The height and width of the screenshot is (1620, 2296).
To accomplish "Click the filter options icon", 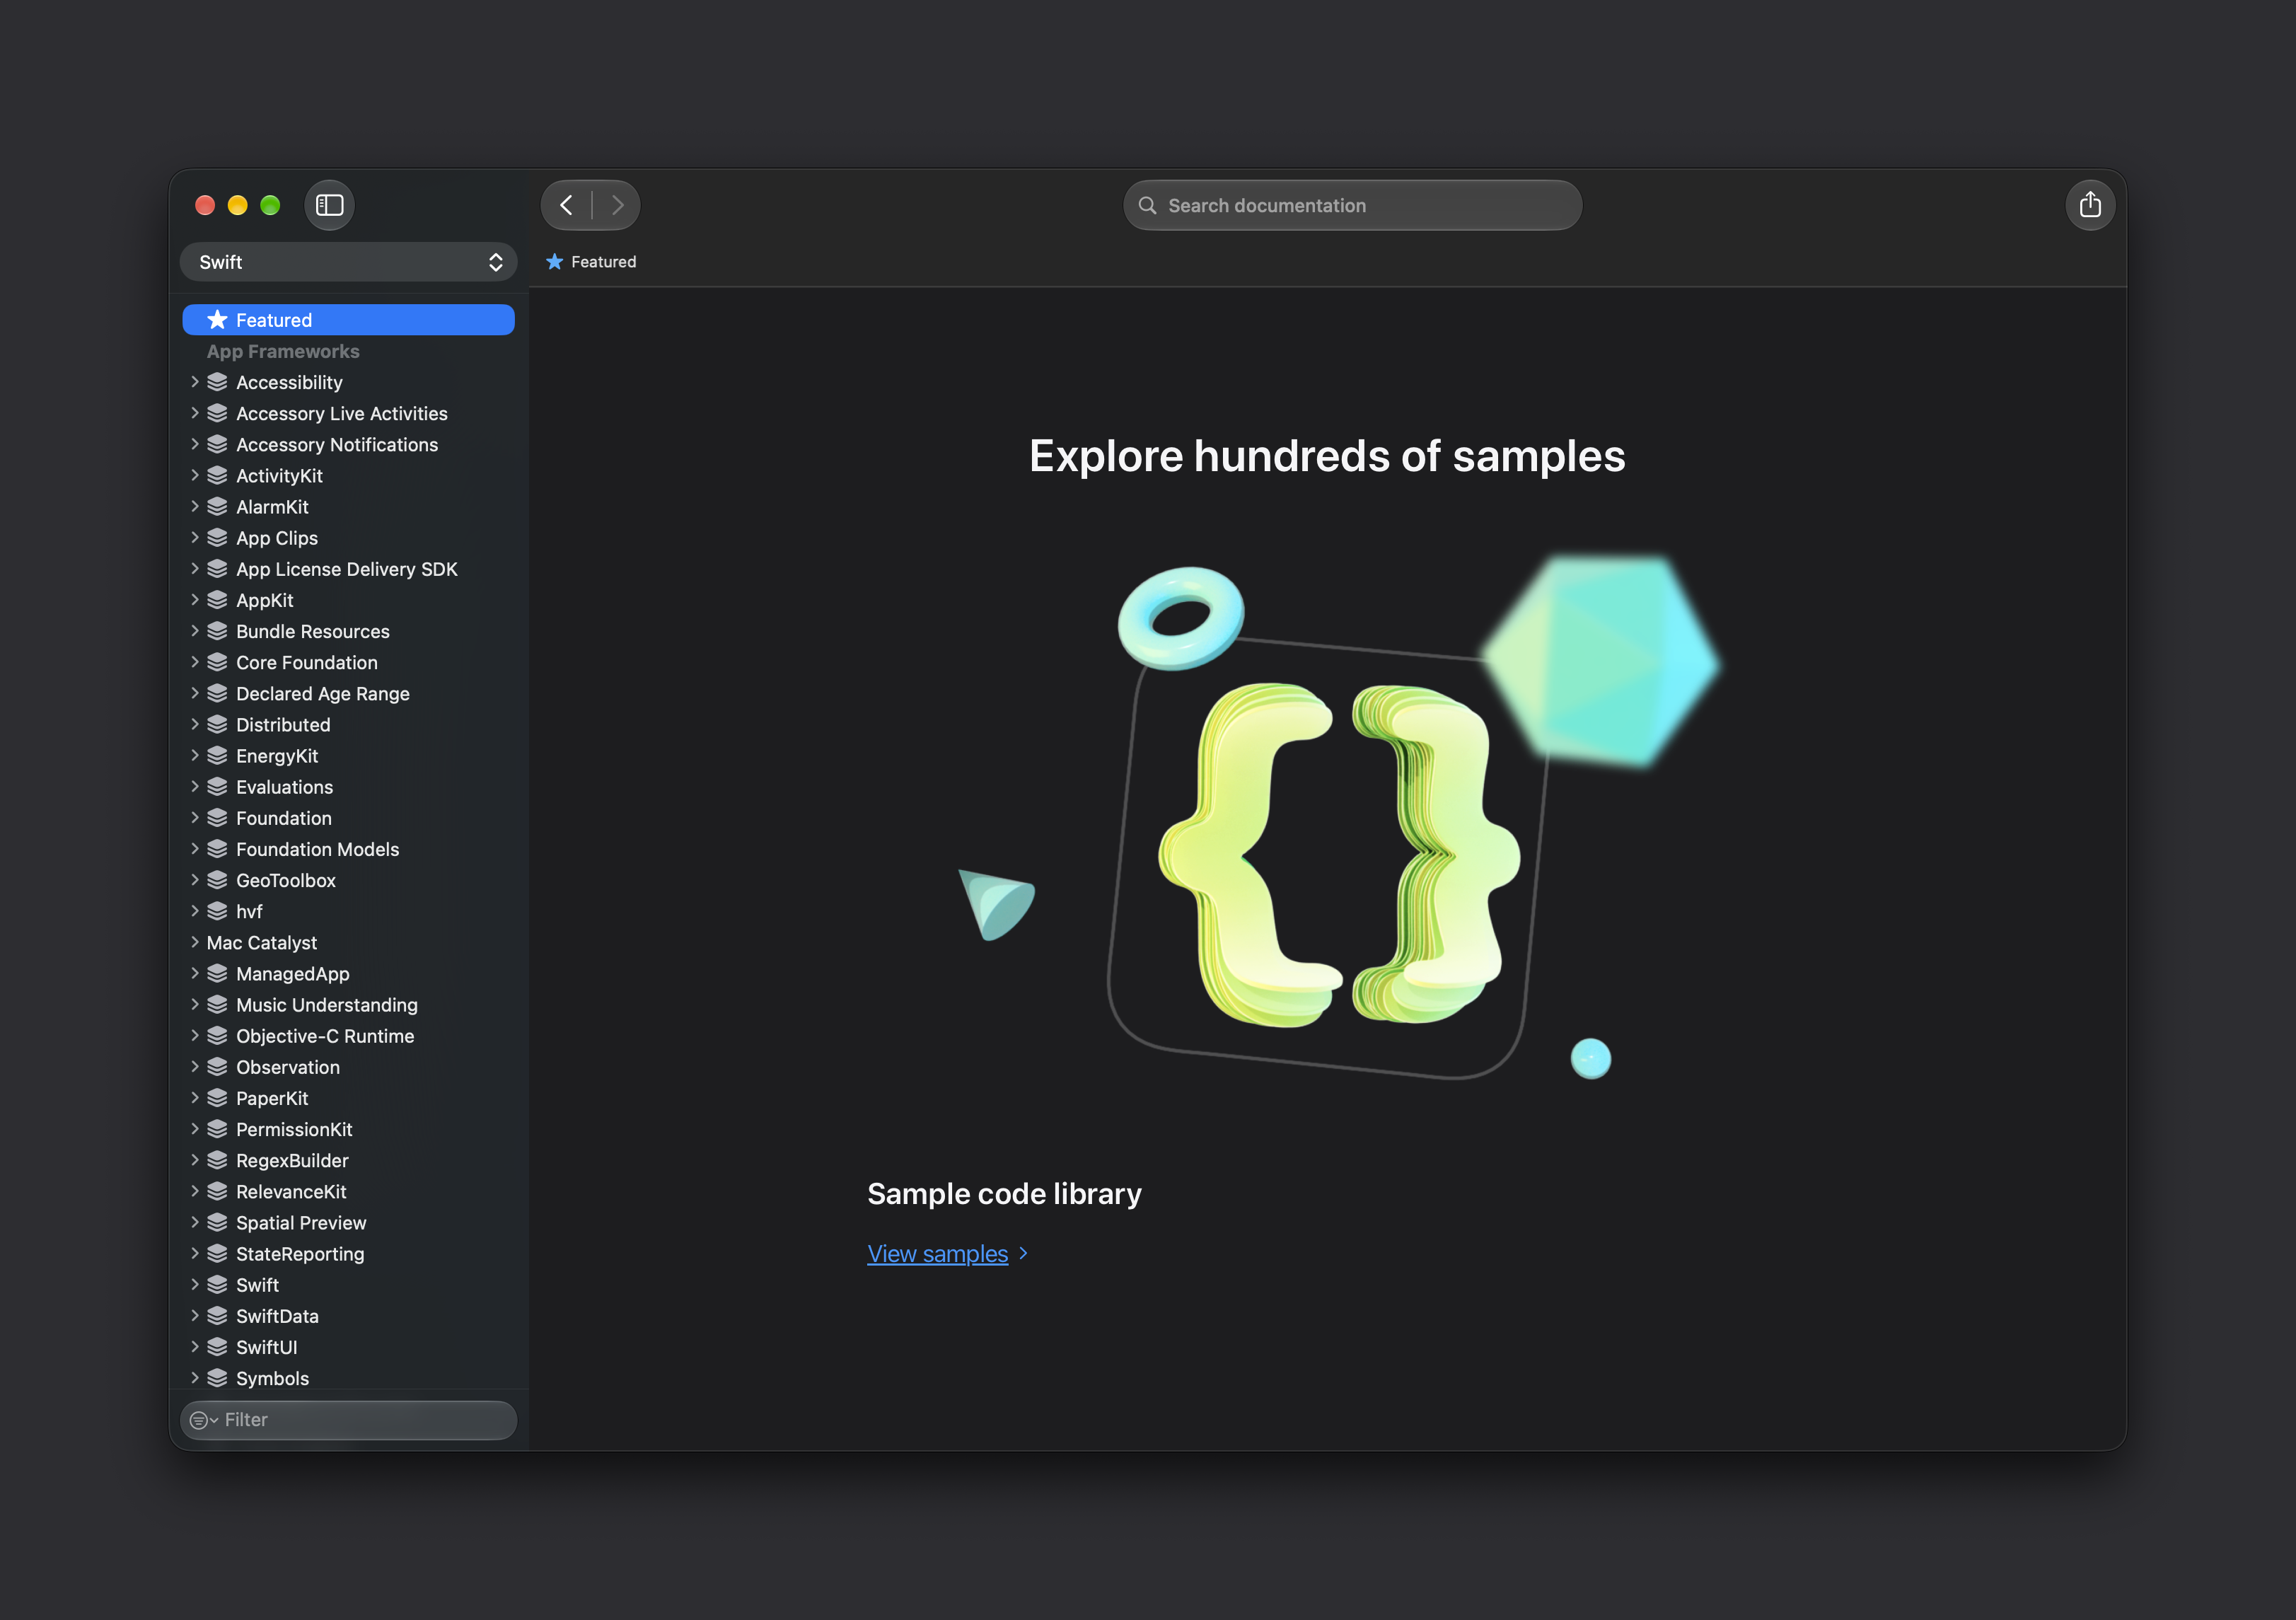I will tap(203, 1420).
